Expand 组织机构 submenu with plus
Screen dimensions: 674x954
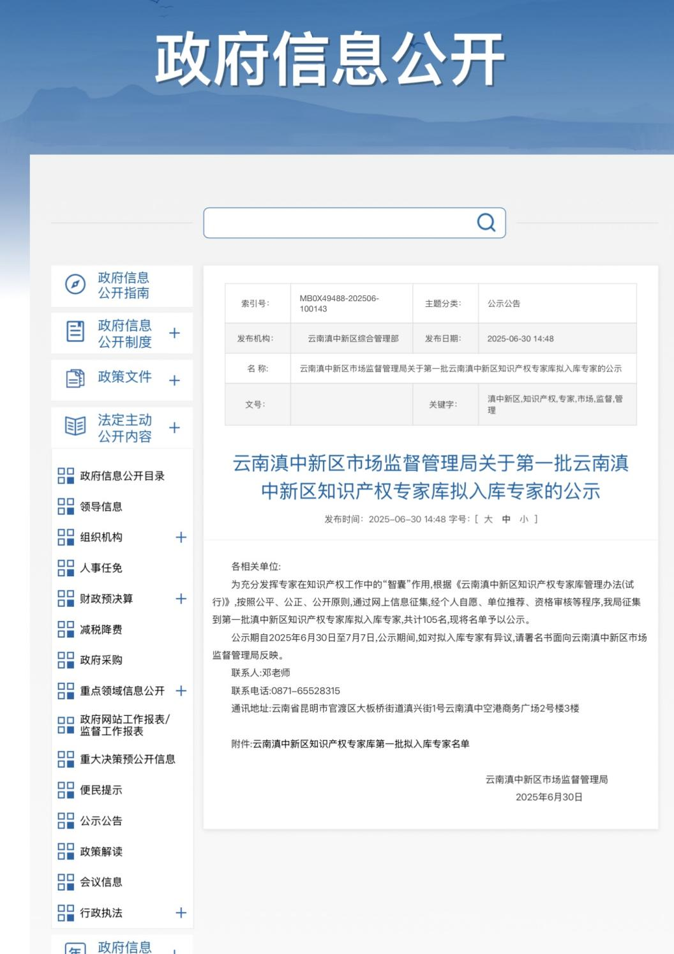point(181,537)
